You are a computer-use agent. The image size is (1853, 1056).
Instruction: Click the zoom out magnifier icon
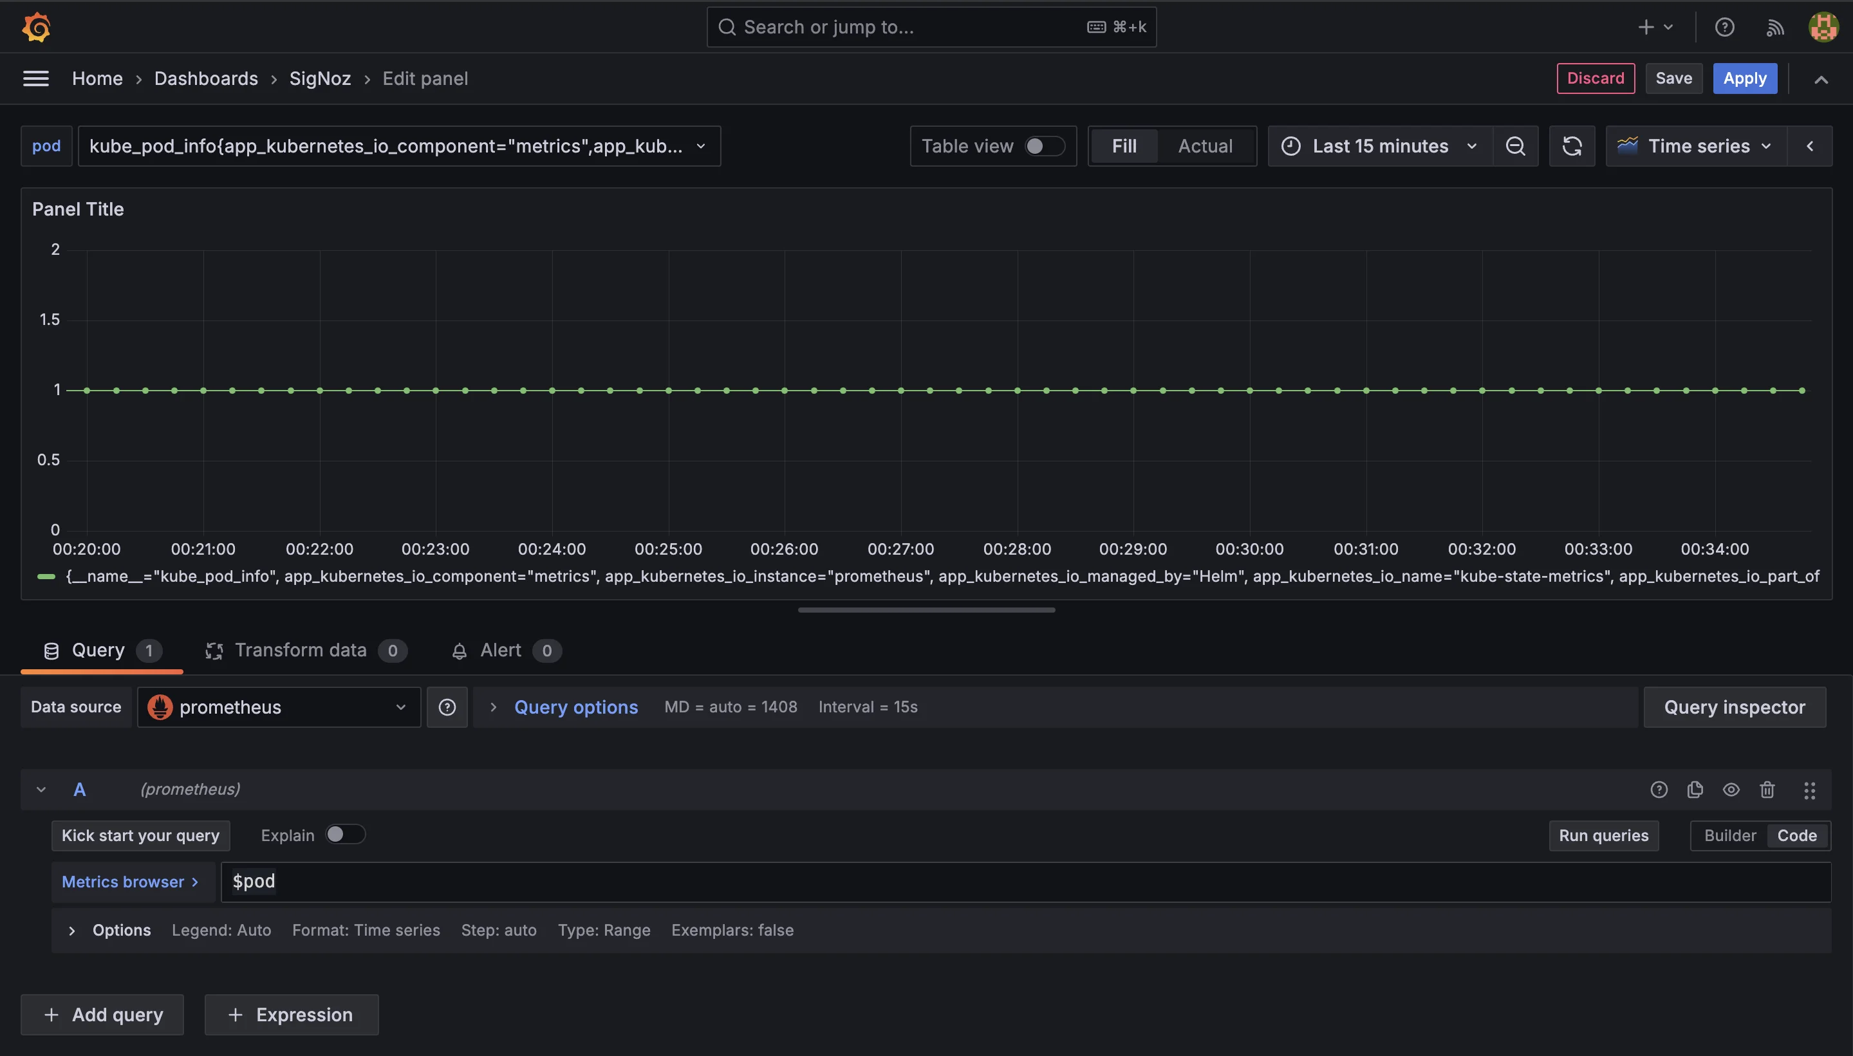(1517, 145)
